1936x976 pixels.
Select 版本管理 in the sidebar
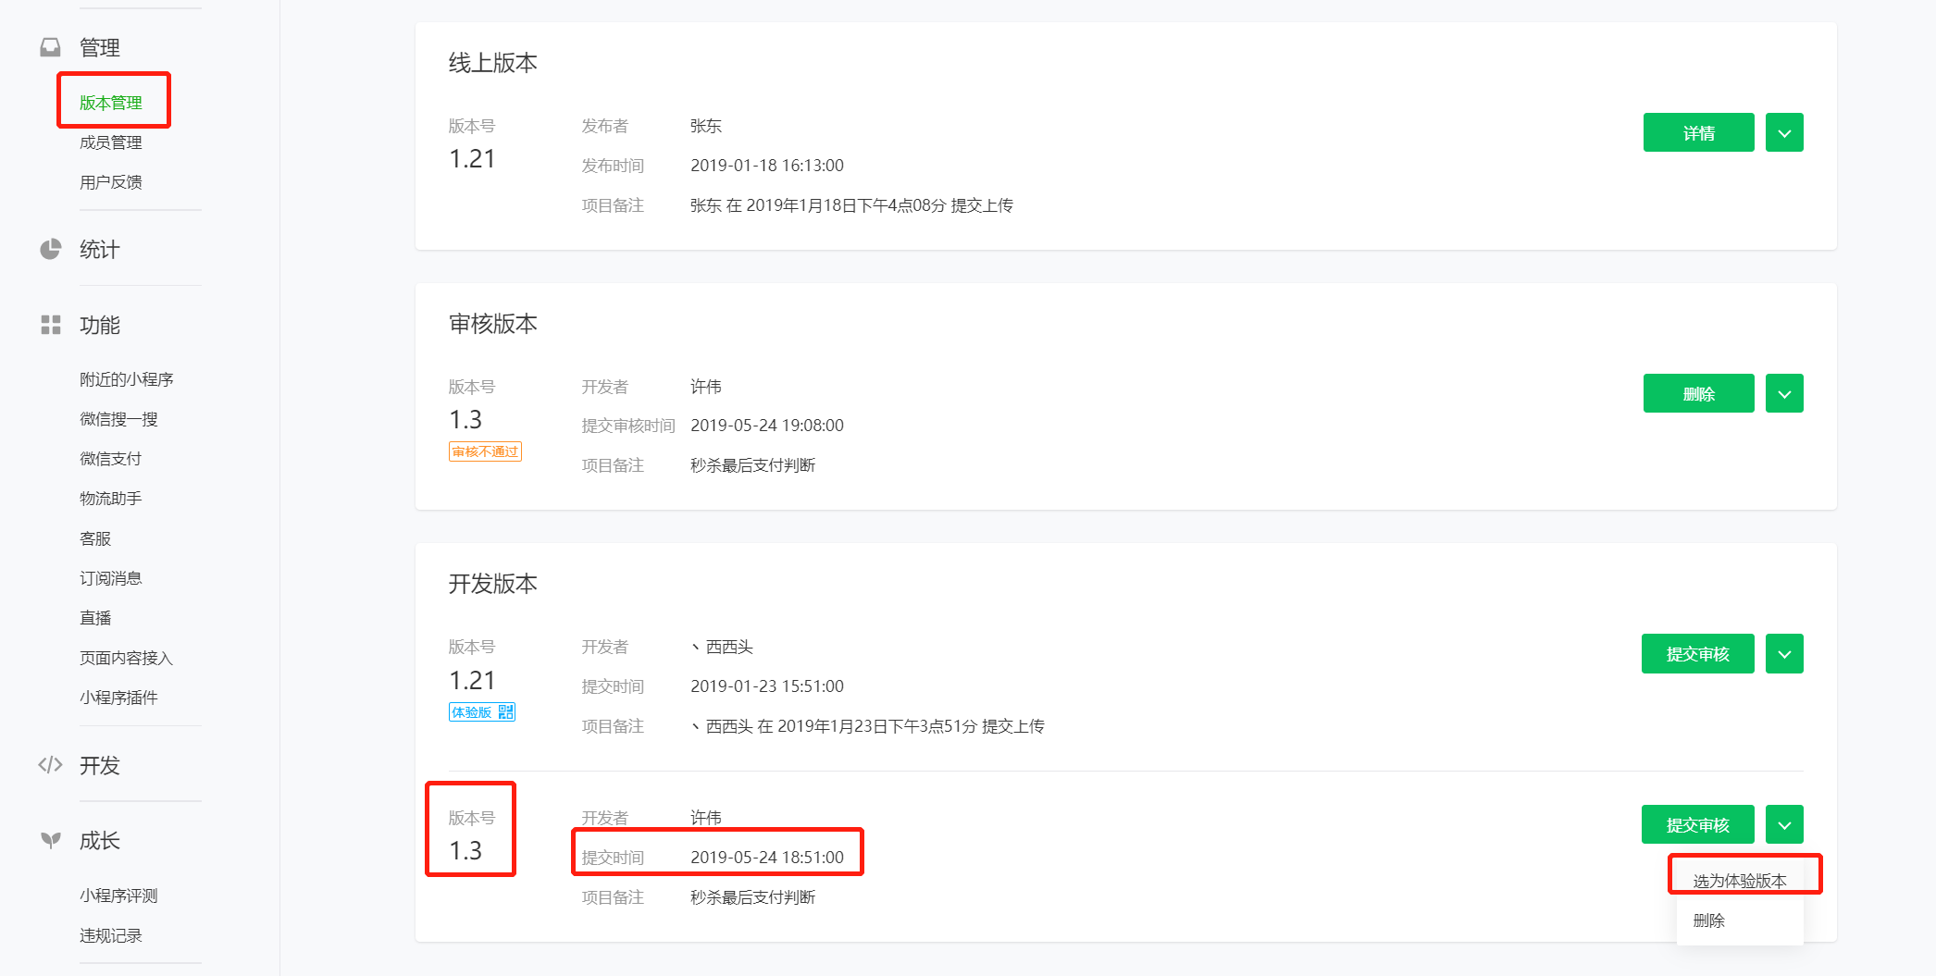(111, 103)
